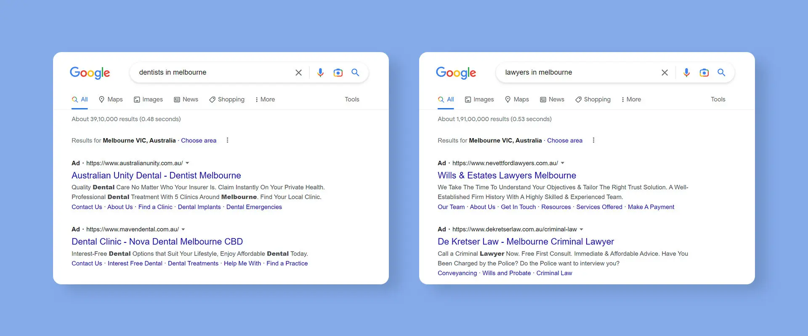Click 'Resources' sitelink
The height and width of the screenshot is (336, 808).
pyautogui.click(x=556, y=207)
